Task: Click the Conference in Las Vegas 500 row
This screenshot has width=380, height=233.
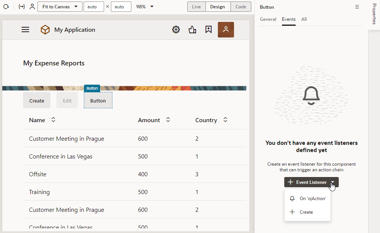Action: pyautogui.click(x=135, y=156)
